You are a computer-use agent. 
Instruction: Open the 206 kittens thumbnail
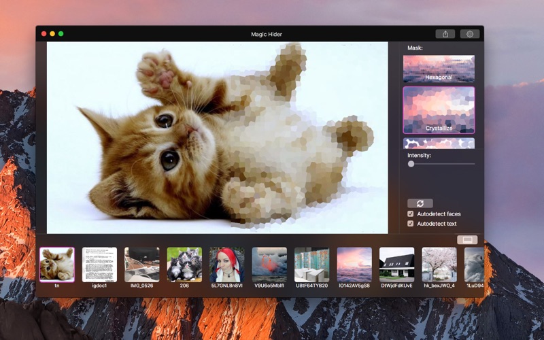point(184,265)
